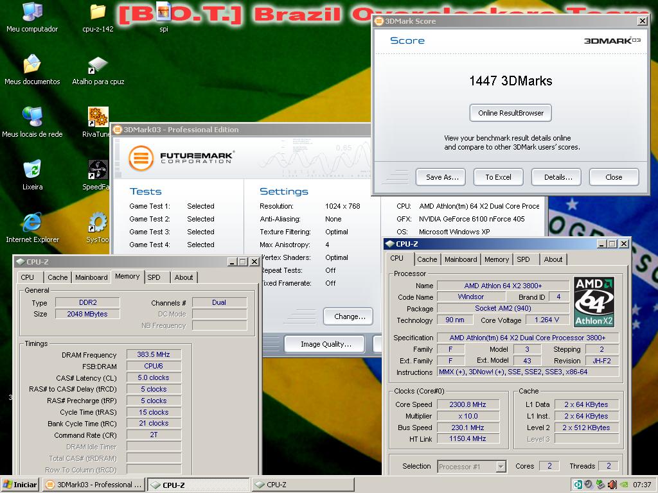Click the 3DMark Score title bar icon
This screenshot has width=658, height=493.
pos(378,21)
